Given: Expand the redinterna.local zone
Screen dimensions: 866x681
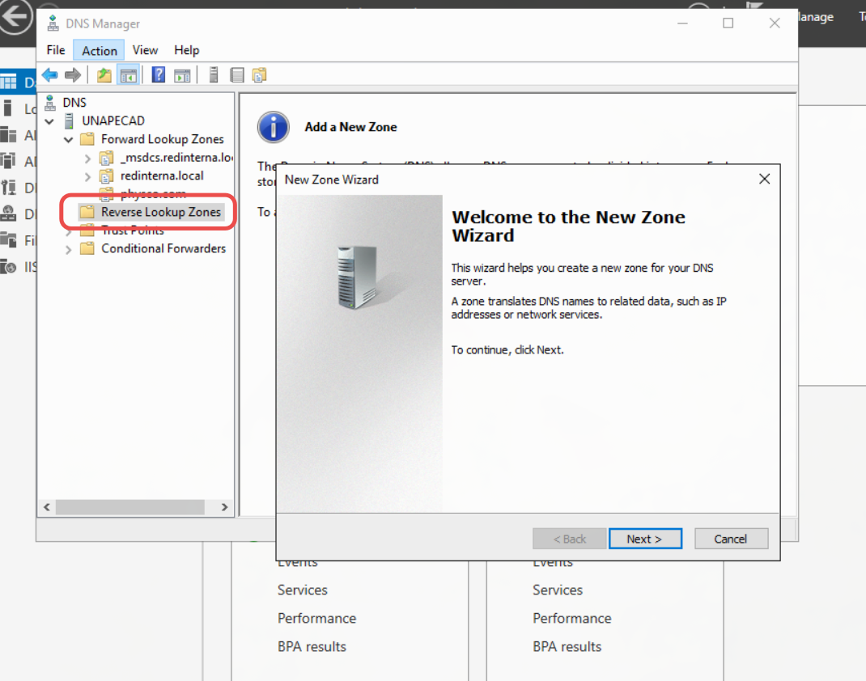Looking at the screenshot, I should click(88, 176).
